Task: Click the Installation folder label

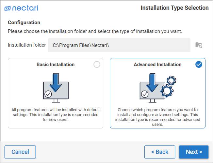Action: click(27, 45)
